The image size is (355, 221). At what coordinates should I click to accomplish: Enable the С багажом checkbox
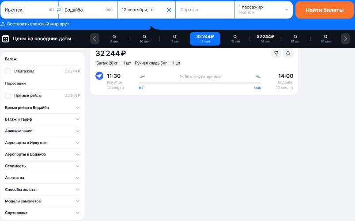click(x=8, y=71)
